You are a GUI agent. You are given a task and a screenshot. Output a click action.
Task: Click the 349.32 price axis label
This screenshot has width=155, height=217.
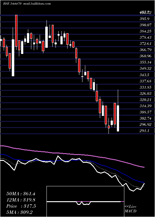145,69
